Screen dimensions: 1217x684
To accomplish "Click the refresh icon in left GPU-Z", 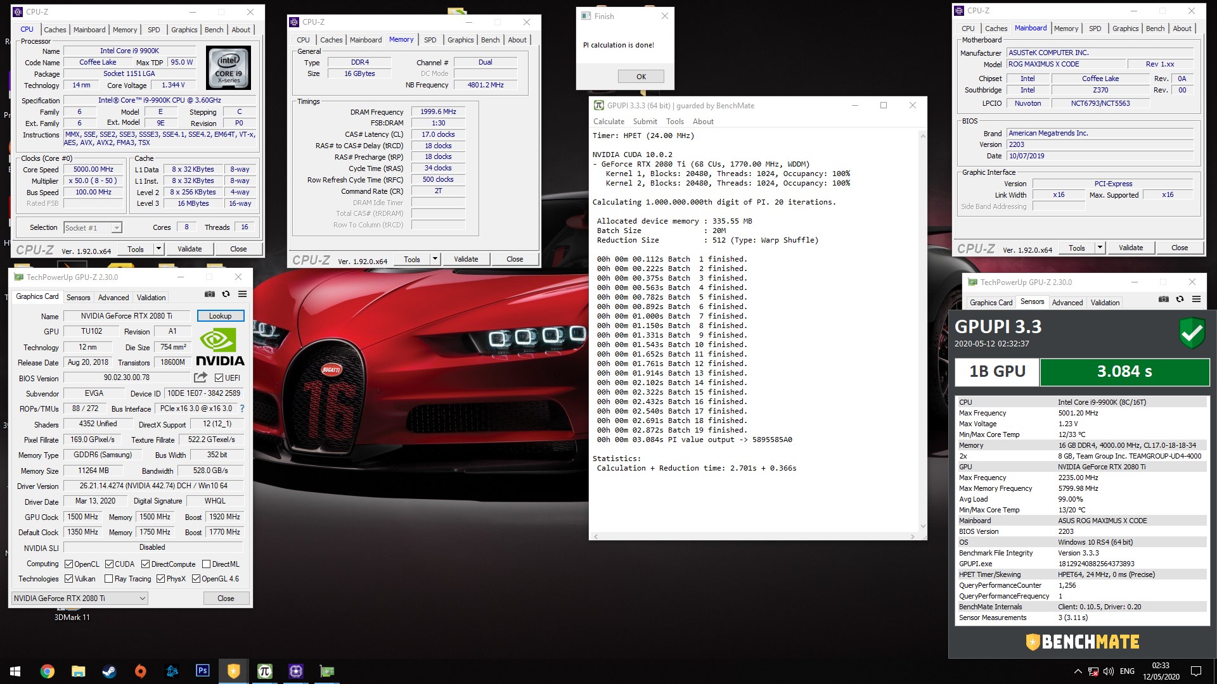I will 226,294.
